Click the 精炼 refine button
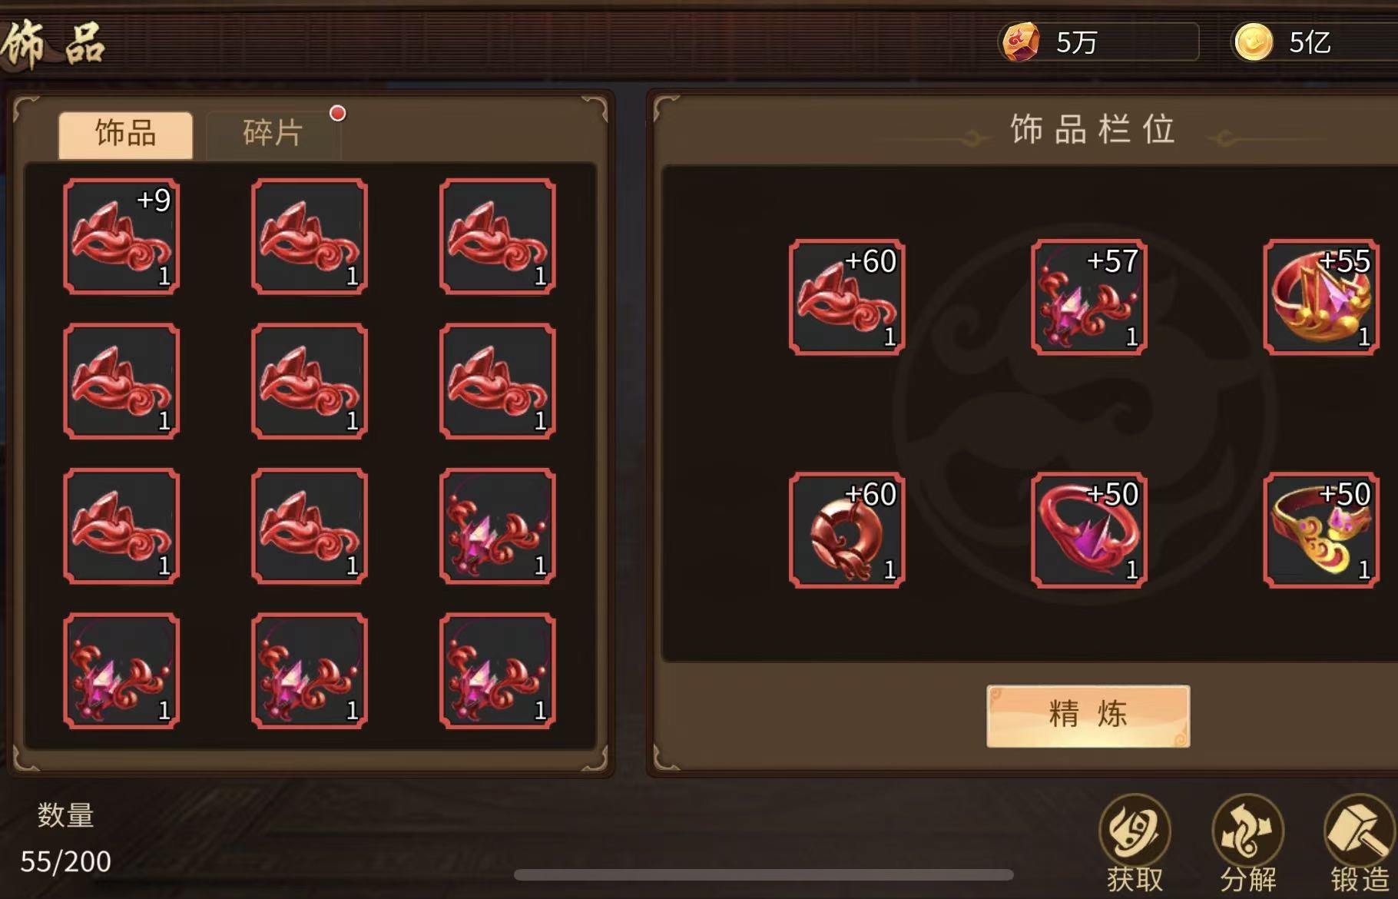The image size is (1398, 899). pyautogui.click(x=1088, y=715)
